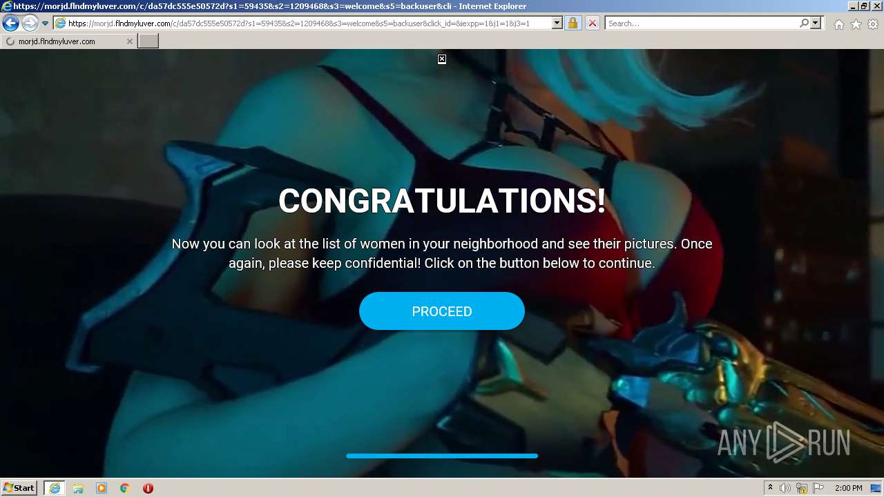Click the magnifier search icon
The image size is (884, 497).
tap(804, 23)
